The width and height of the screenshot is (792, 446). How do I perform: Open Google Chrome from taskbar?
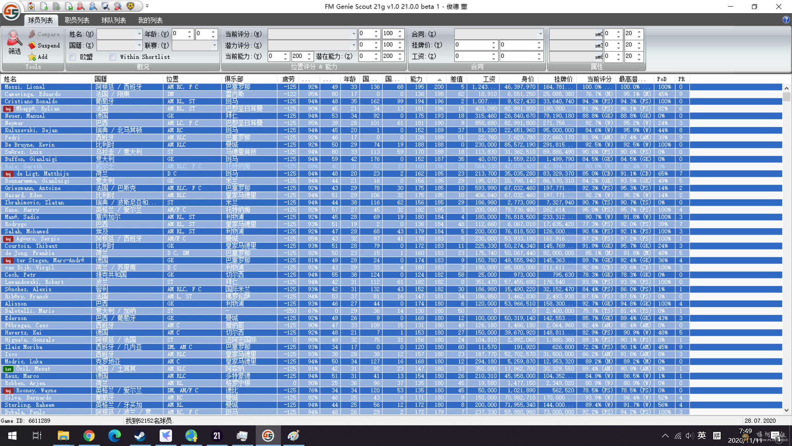point(89,436)
